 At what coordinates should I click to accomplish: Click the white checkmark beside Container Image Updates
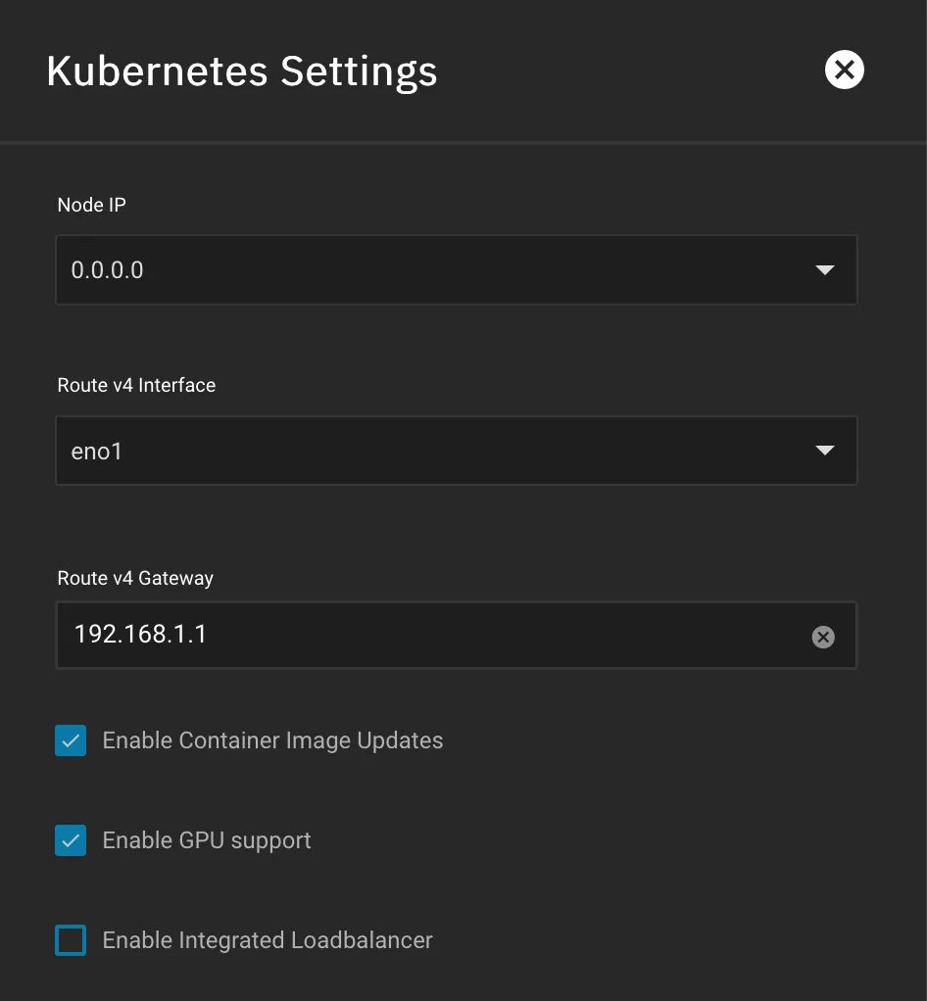click(x=71, y=741)
